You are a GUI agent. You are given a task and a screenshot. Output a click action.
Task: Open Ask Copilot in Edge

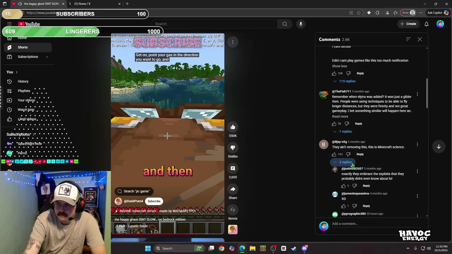point(438,13)
